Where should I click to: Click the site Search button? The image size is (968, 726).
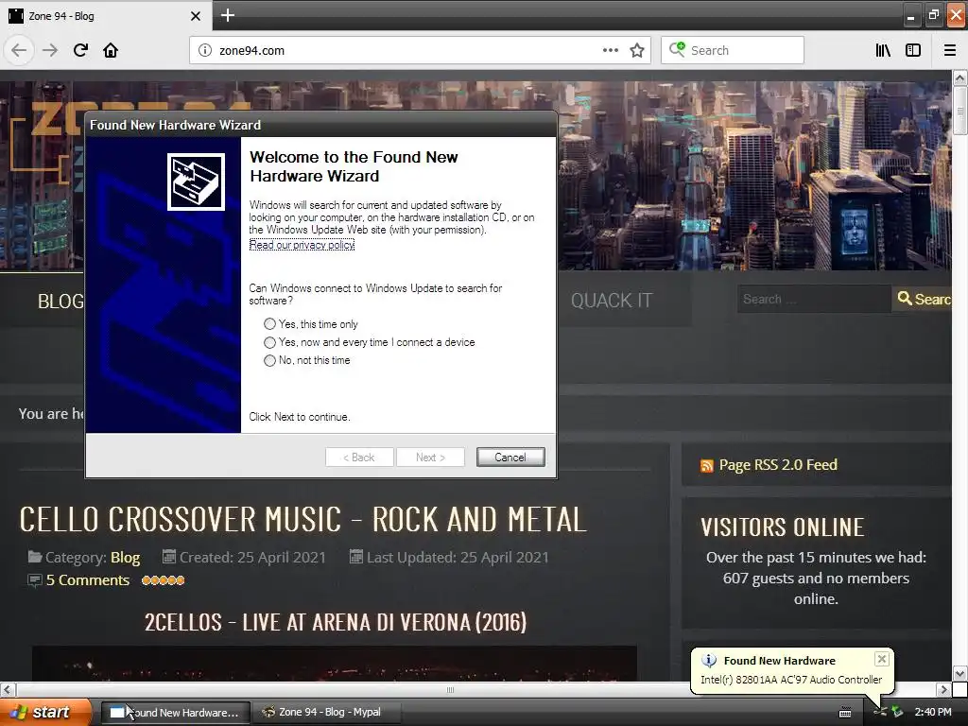pyautogui.click(x=922, y=300)
